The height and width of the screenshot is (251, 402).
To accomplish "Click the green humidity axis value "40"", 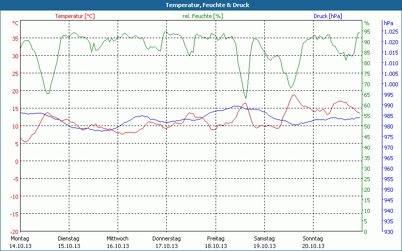I will [x=367, y=148].
